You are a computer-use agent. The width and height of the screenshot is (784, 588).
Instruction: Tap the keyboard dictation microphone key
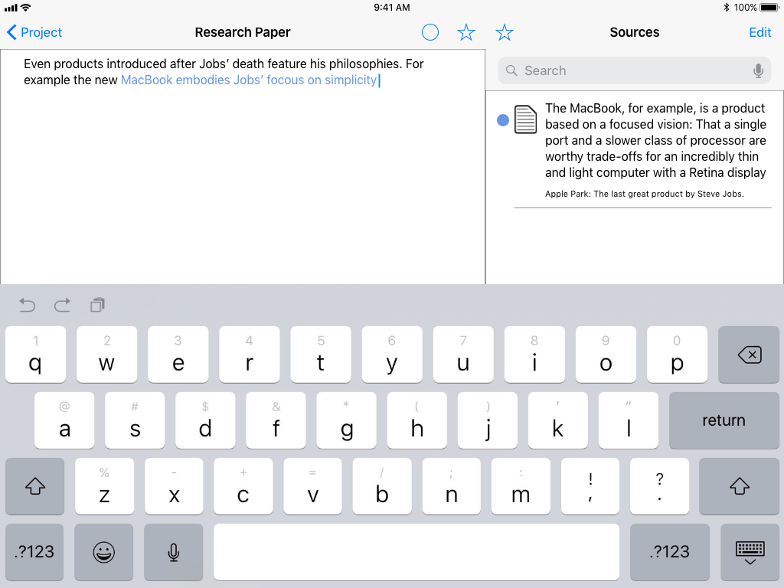174,551
